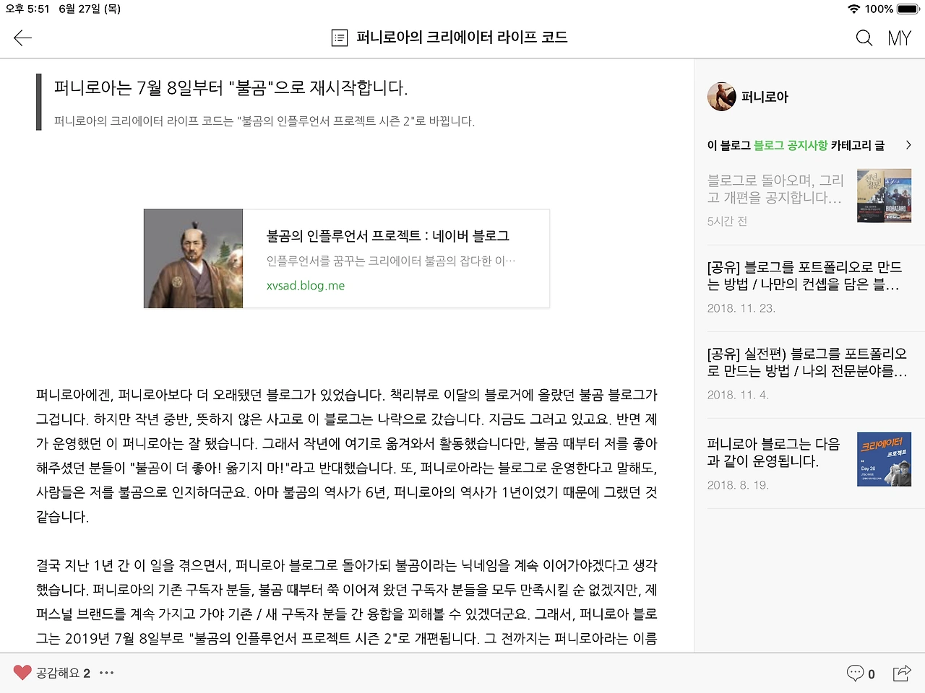Open post 블로그로 돌아오며, 그리고 개편을 공지합니다
The width and height of the screenshot is (925, 693).
(x=775, y=189)
